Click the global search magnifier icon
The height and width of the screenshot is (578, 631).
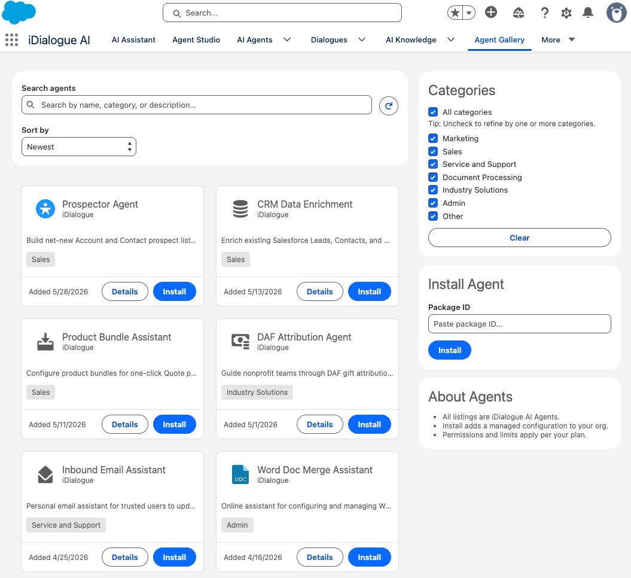176,13
